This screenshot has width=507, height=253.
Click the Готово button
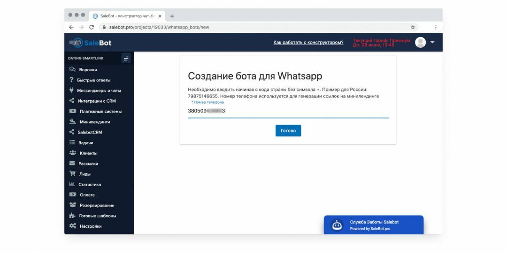pos(288,131)
